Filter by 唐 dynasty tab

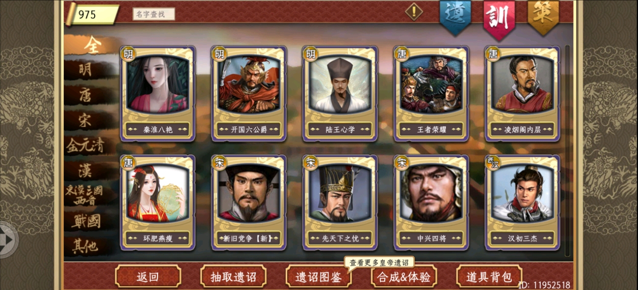[x=85, y=95]
